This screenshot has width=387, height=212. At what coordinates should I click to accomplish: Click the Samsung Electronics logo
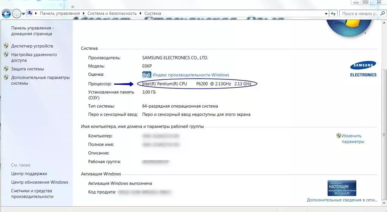coord(363,69)
